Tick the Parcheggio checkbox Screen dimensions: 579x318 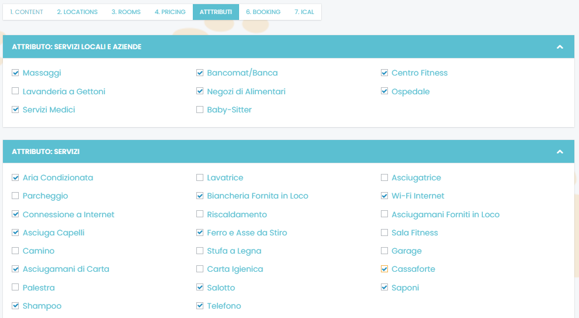pos(15,196)
